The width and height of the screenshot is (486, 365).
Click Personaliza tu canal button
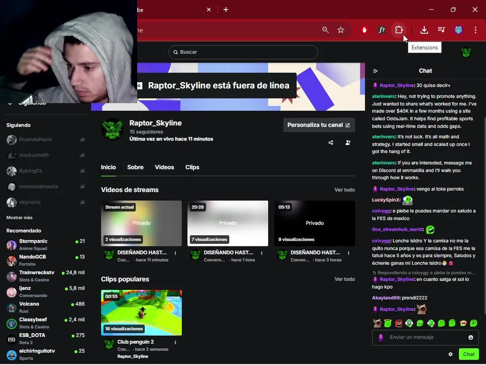(318, 125)
